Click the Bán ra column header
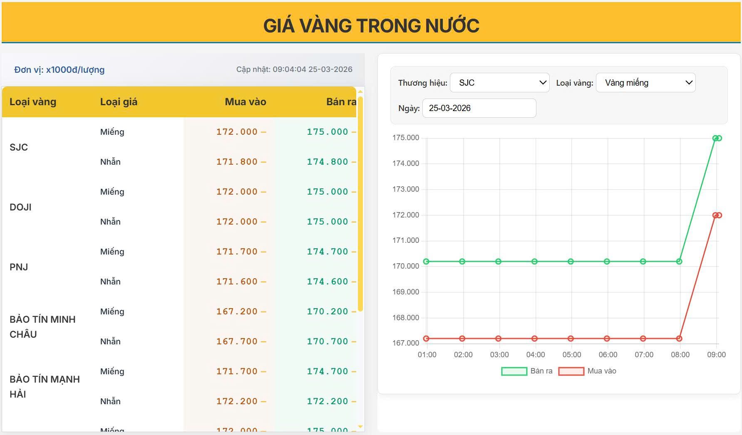742x435 pixels. [x=341, y=102]
